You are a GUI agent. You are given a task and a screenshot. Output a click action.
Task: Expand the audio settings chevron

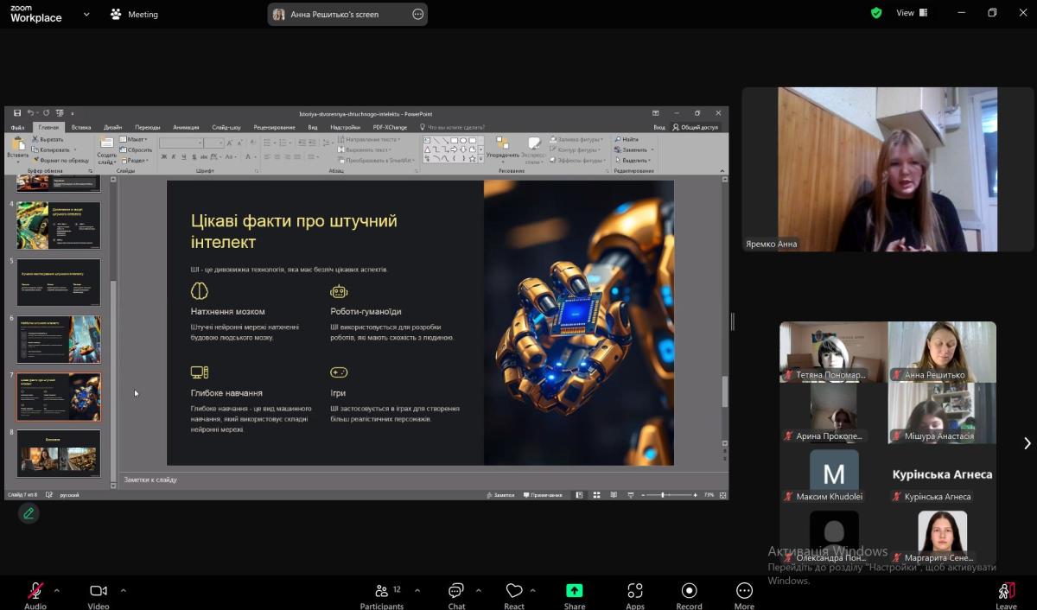pos(57,591)
